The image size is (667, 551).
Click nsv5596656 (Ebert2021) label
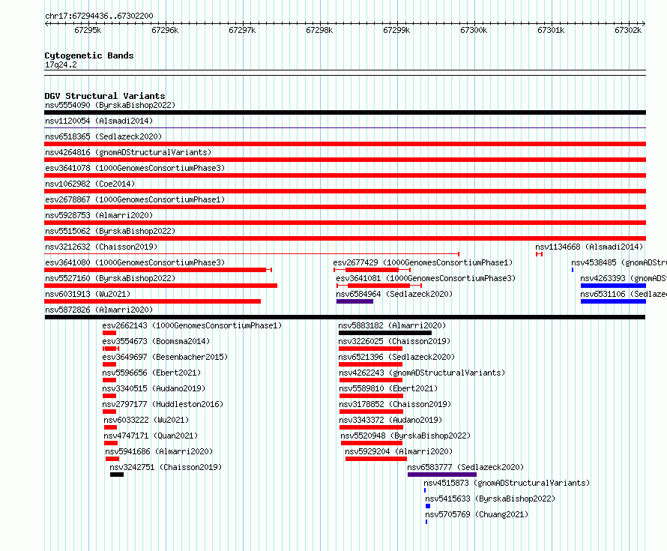pos(151,373)
